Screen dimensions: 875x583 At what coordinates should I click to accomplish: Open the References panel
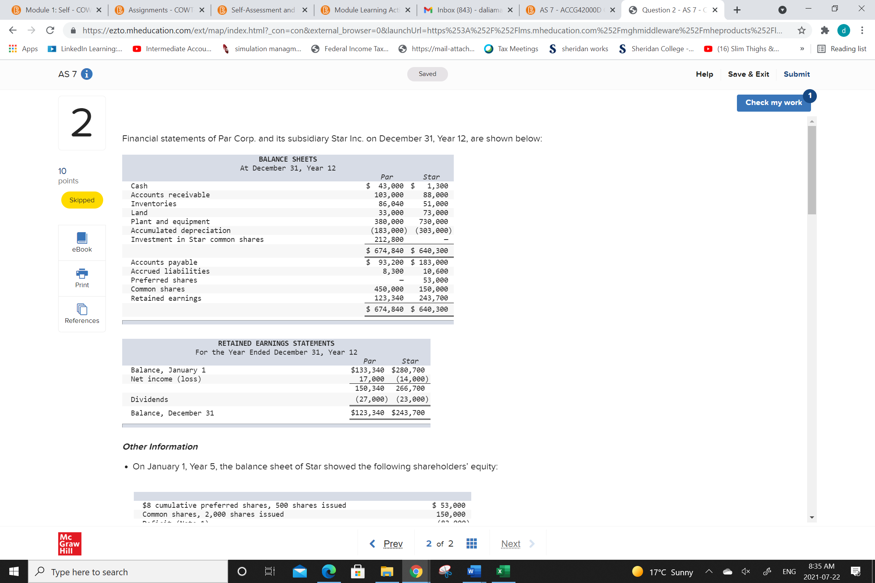coord(81,310)
